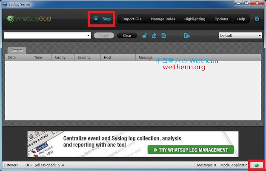Image resolution: width=266 pixels, height=171 pixels.
Task: Click the Syslog Server title bar icon
Action: coord(5,4)
